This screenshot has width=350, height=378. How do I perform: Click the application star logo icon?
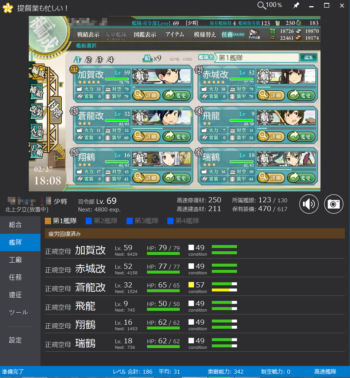pos(8,8)
